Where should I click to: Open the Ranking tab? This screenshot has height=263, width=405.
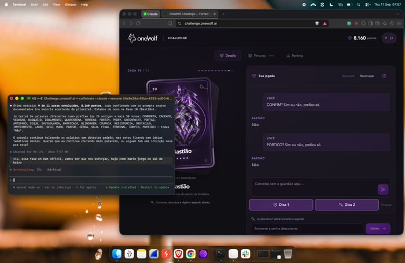294,55
